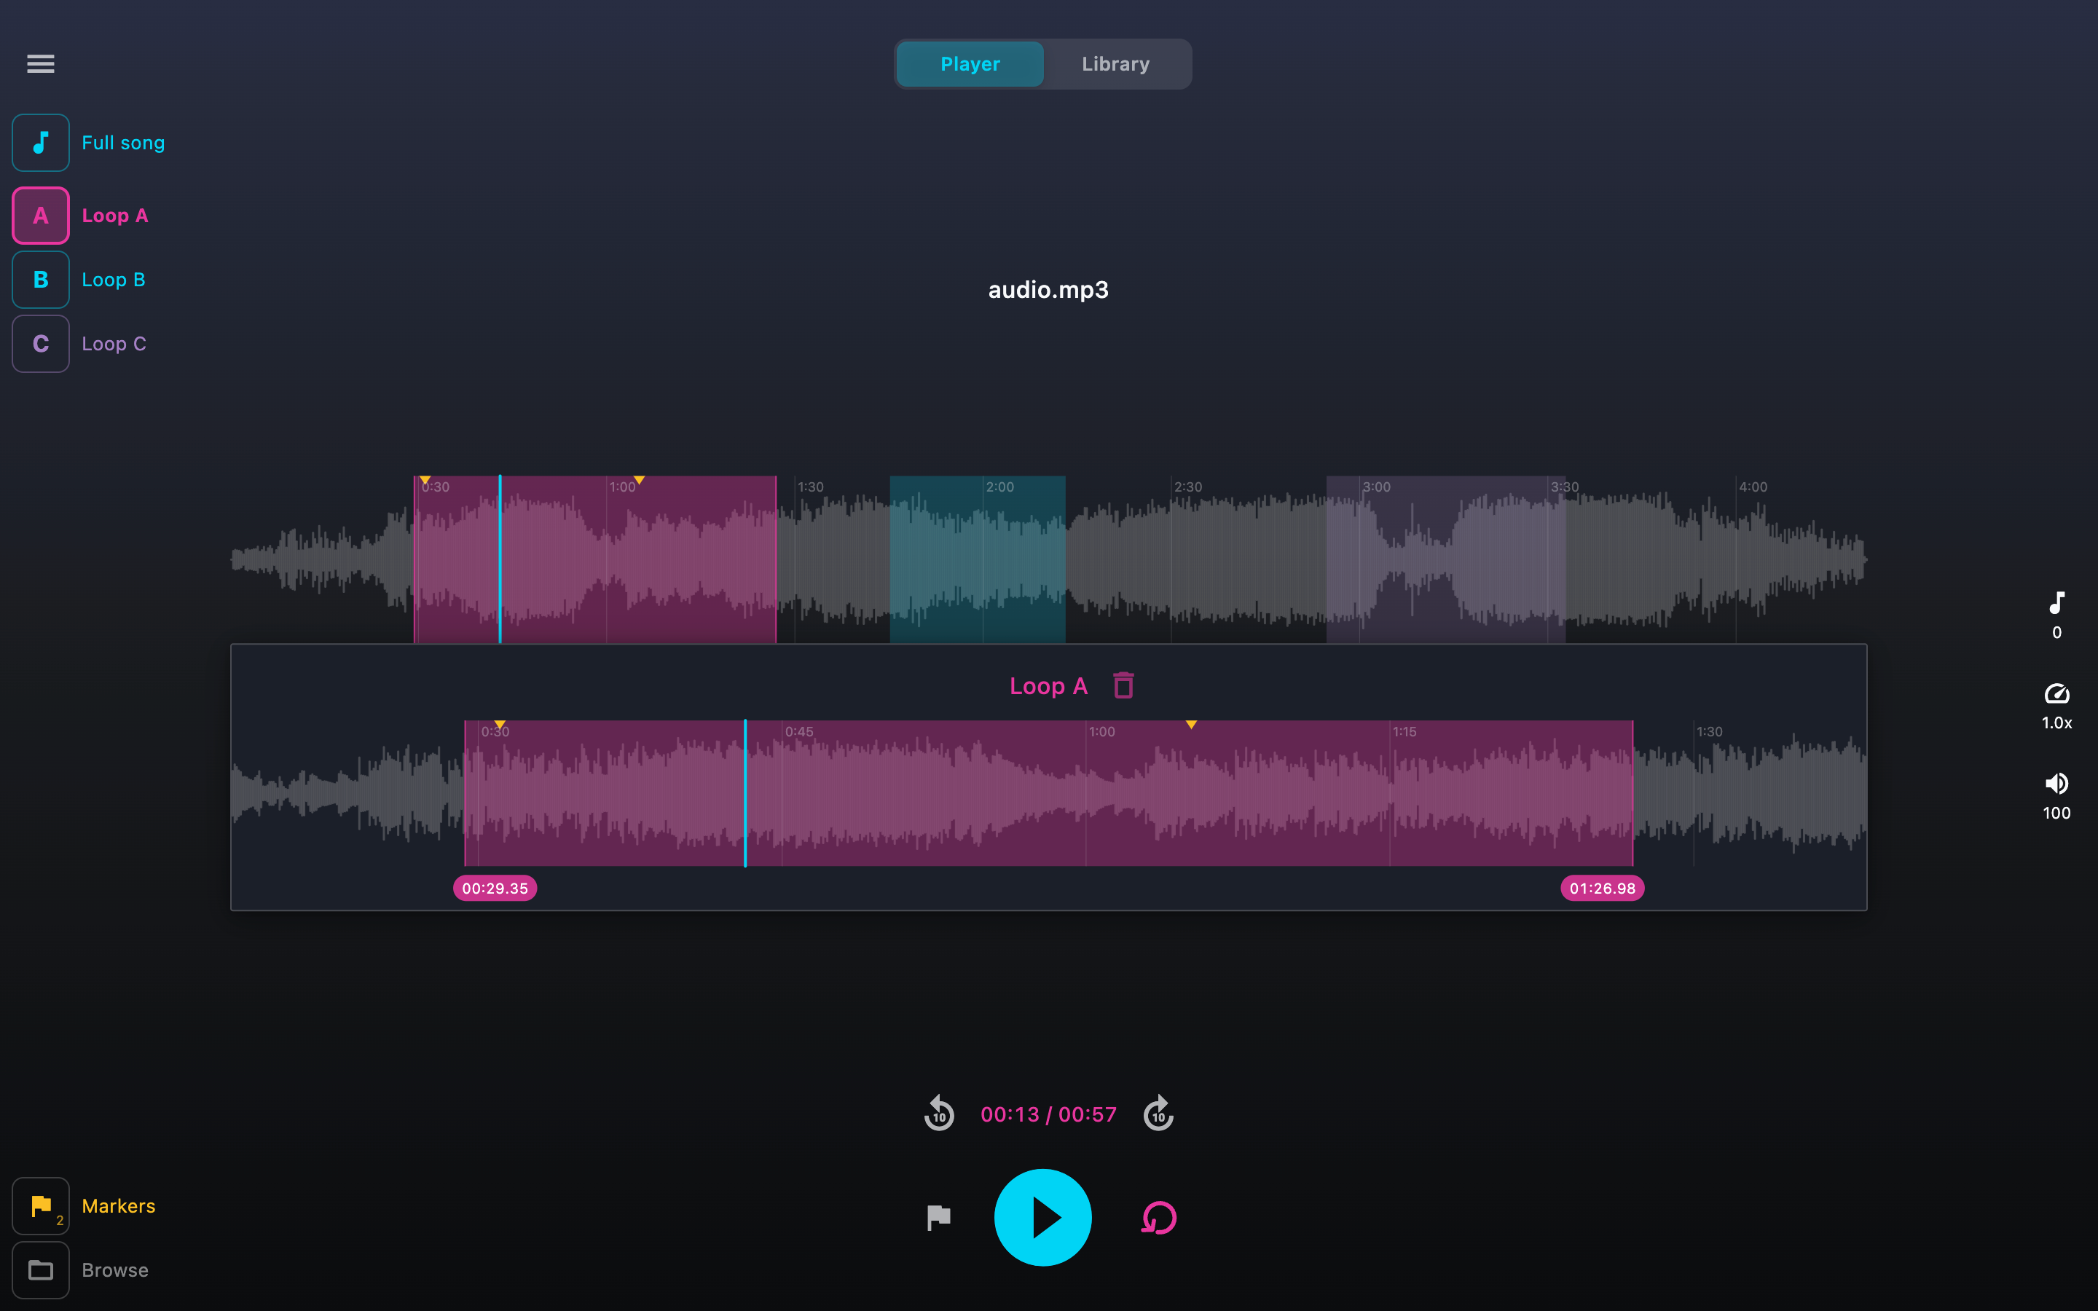Open the hamburger menu

point(41,63)
